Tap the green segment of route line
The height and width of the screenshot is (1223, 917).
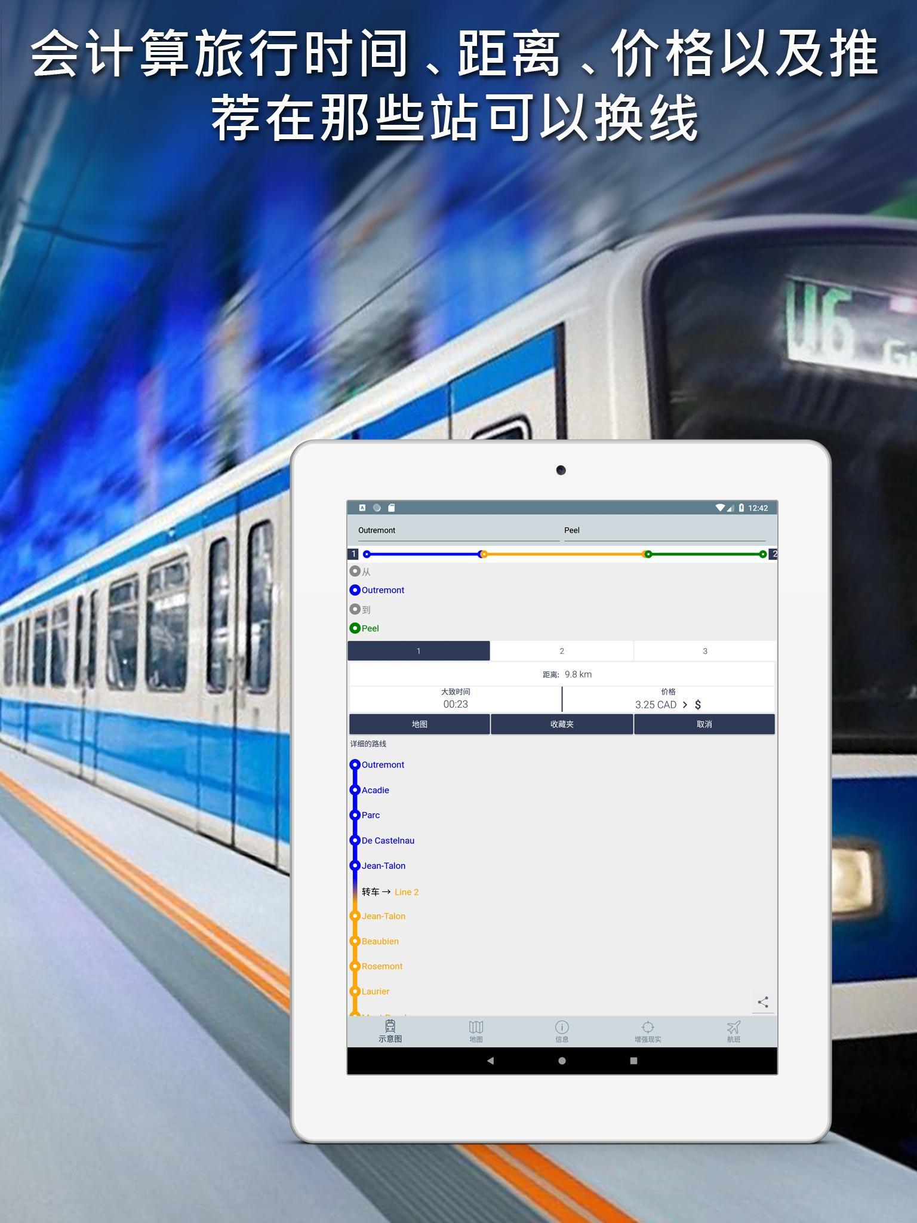(706, 554)
